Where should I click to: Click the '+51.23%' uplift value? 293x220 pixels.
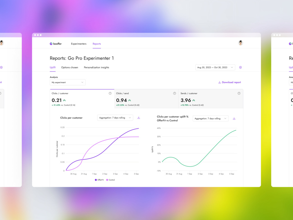click(x=120, y=105)
